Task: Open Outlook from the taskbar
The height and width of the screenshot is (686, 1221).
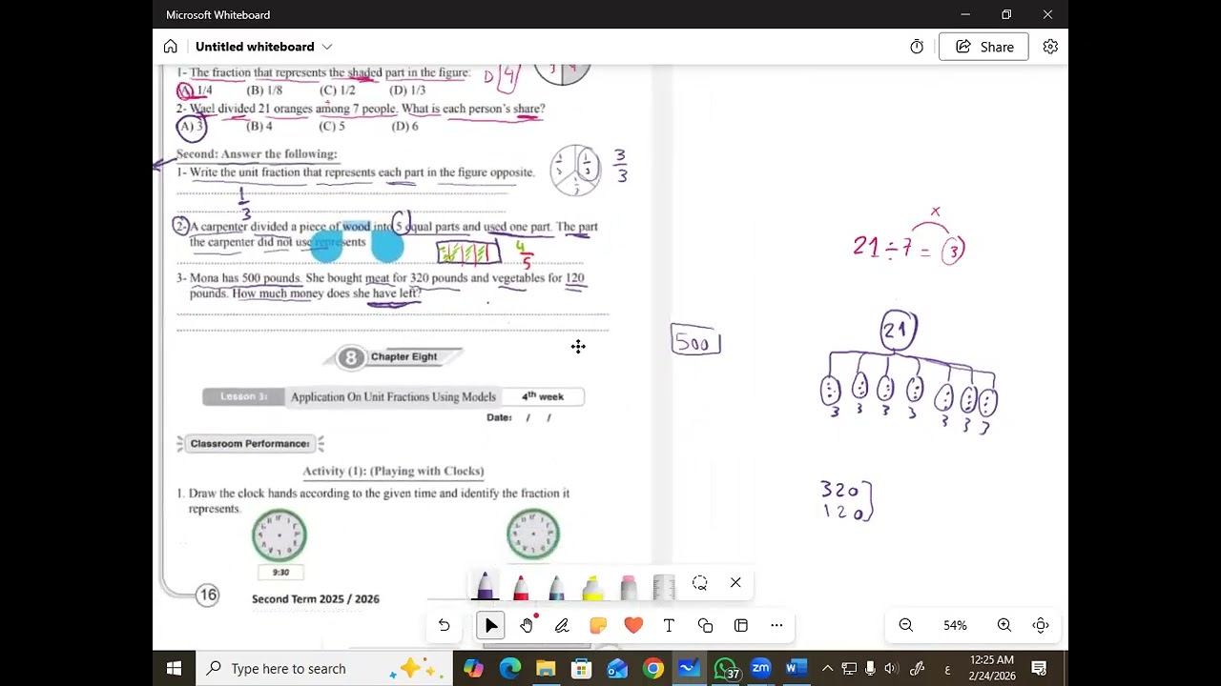Action: (617, 668)
